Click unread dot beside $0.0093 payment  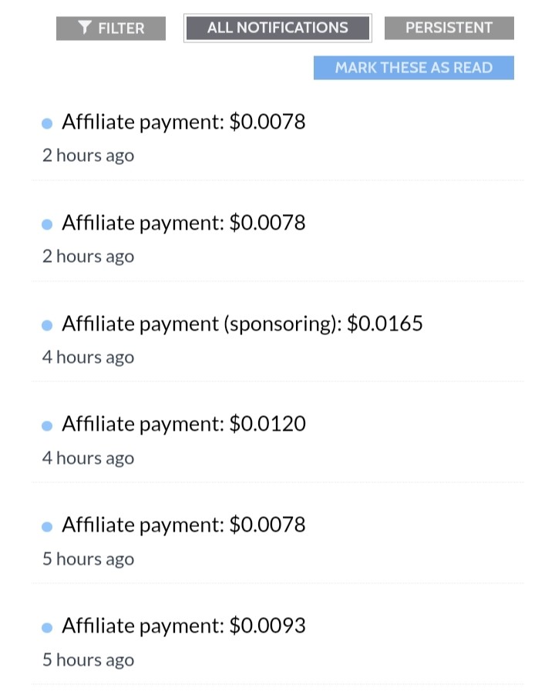tap(47, 628)
